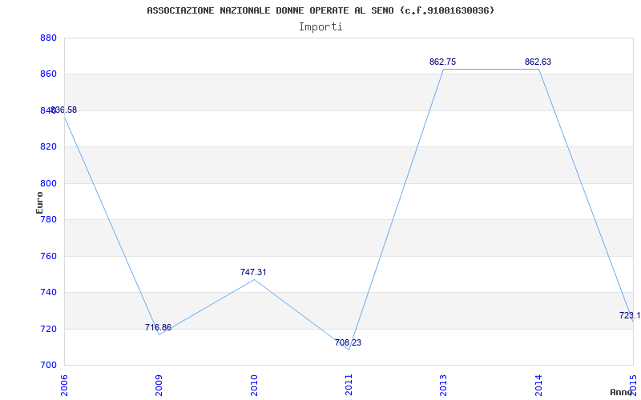Select the 2011 x-axis label

pyautogui.click(x=349, y=386)
